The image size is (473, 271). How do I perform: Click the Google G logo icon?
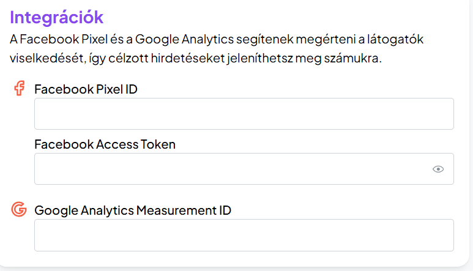click(20, 210)
